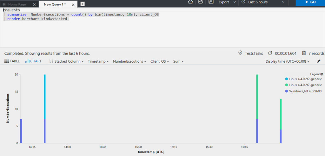Switch to CHART results view
The height and width of the screenshot is (156, 325).
(33, 61)
